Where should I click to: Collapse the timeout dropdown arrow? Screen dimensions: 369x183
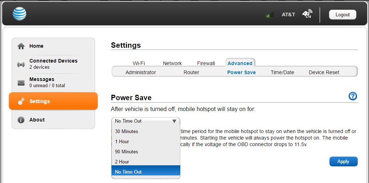click(174, 121)
